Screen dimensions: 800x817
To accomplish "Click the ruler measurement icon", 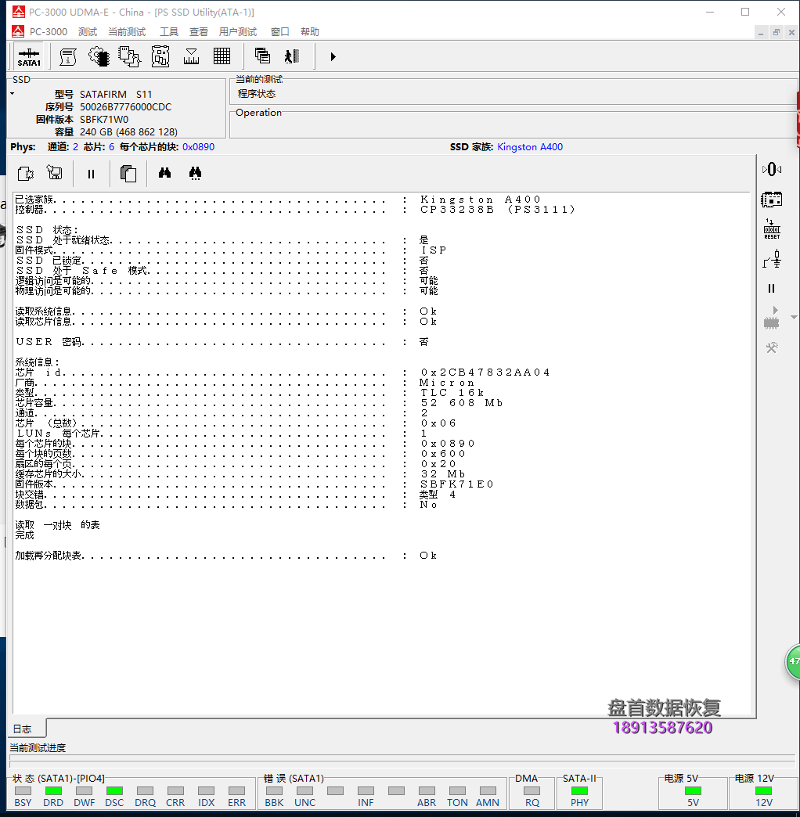I will click(191, 57).
